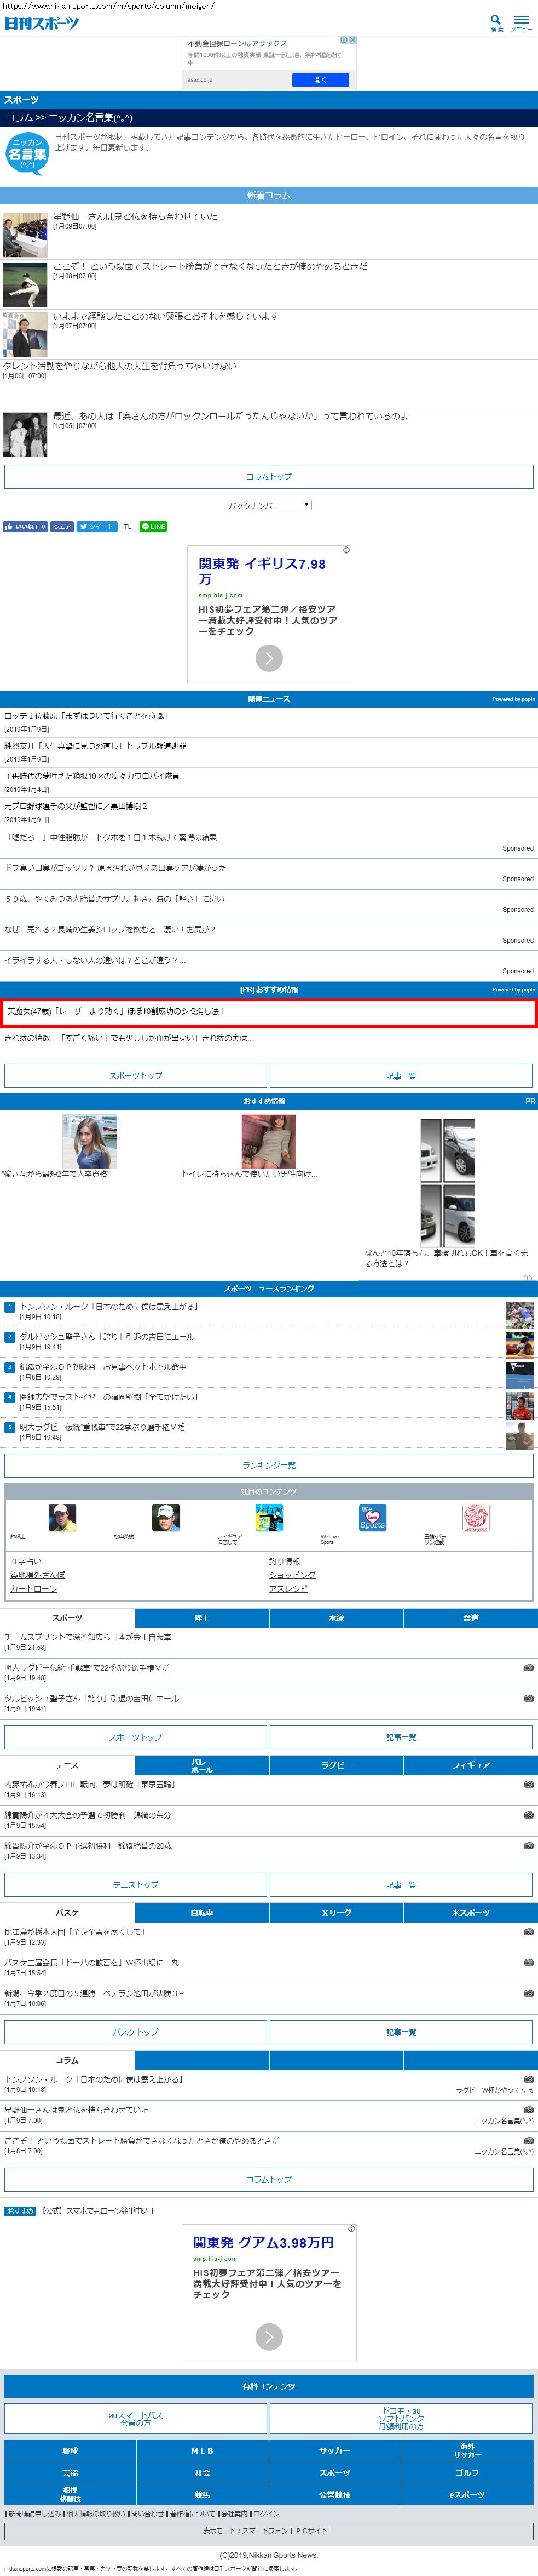538x2576 pixels.
Task: Click the Nikkan Sports logo
Action: [x=41, y=22]
